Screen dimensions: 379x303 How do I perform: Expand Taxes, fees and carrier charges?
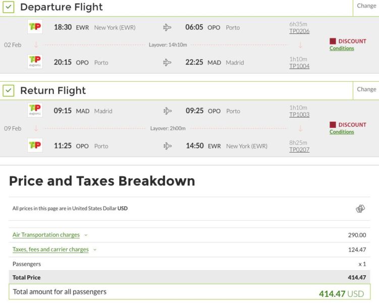[50, 249]
